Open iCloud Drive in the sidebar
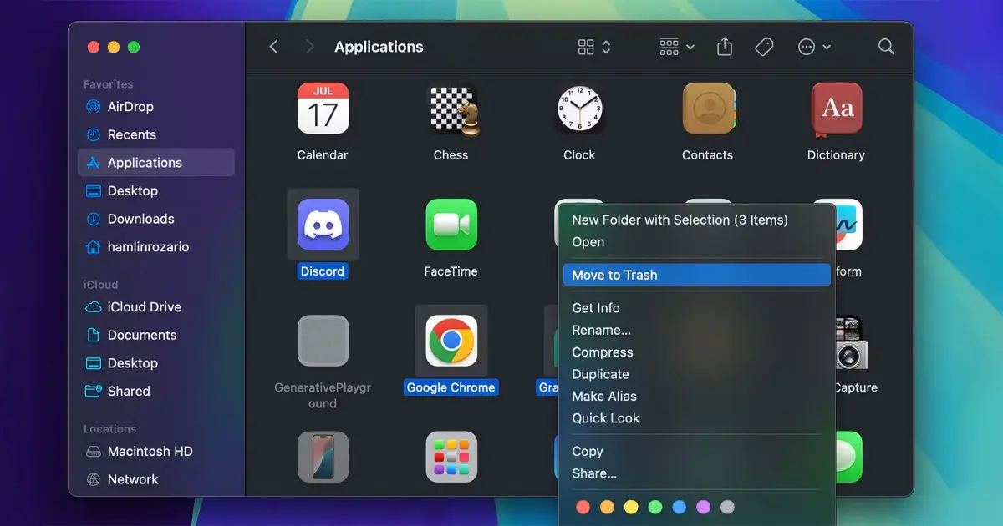The height and width of the screenshot is (526, 1003). tap(156, 306)
